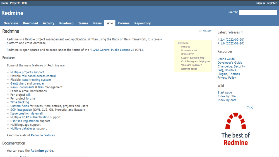Jump to Documentation in table of contents

click(189, 50)
